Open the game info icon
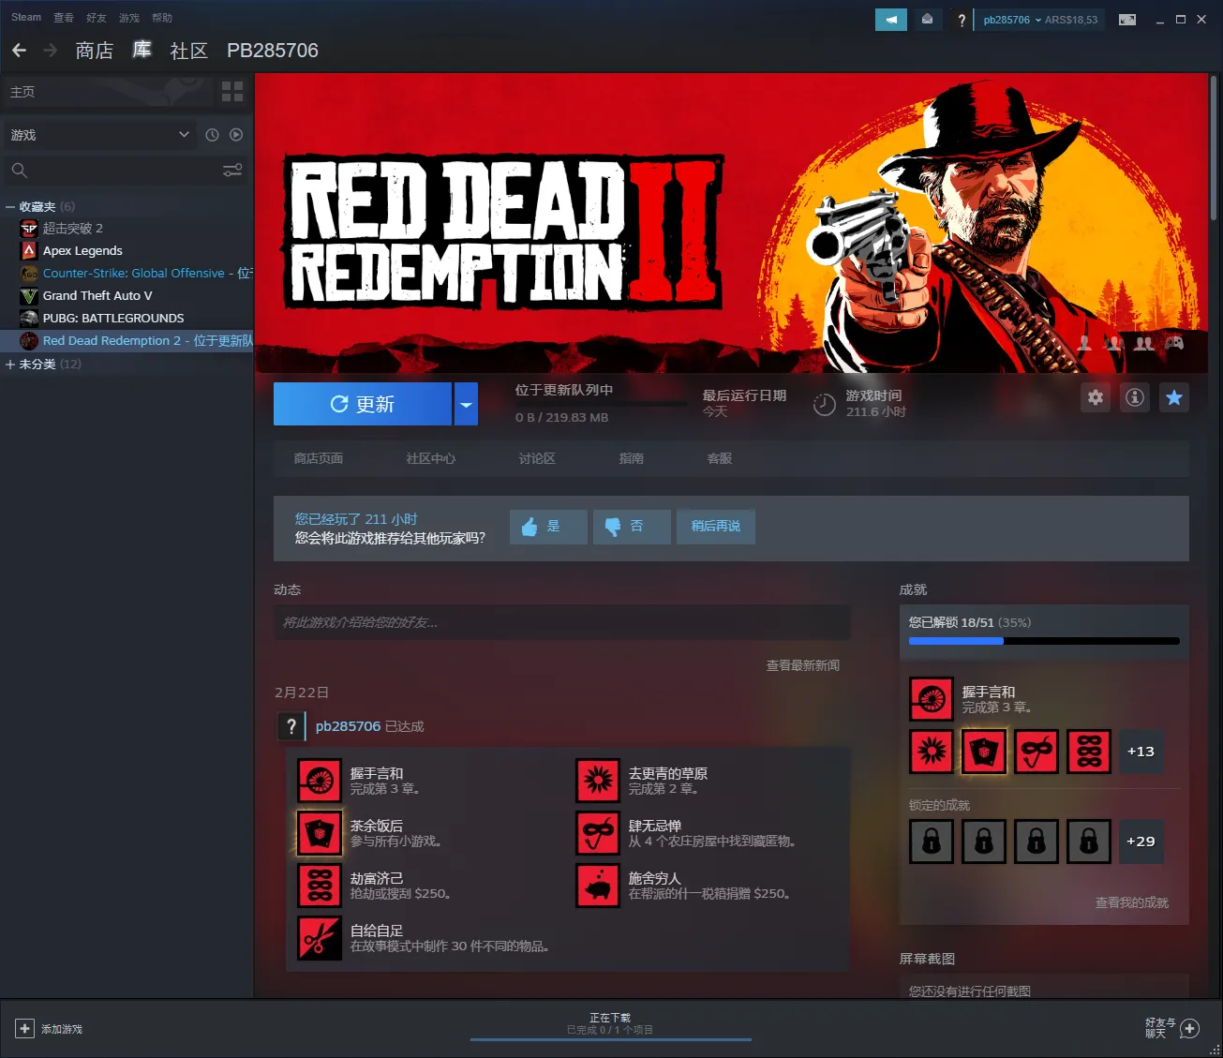1223x1058 pixels. point(1134,398)
